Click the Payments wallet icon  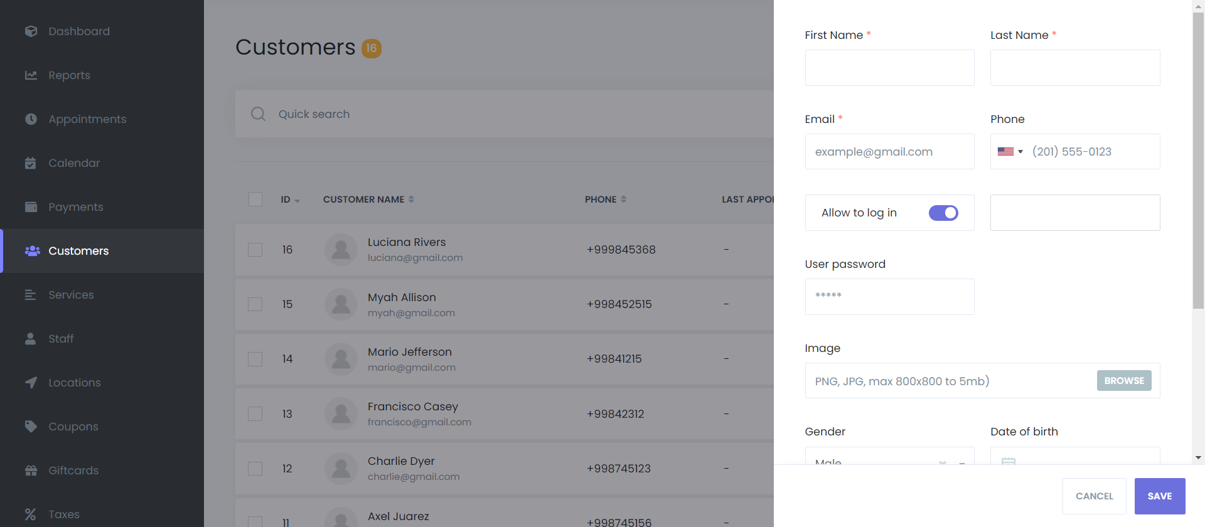coord(31,207)
